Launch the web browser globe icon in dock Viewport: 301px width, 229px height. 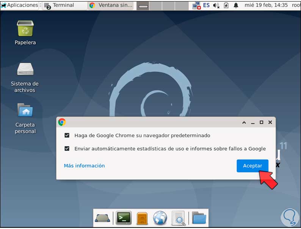[160, 218]
